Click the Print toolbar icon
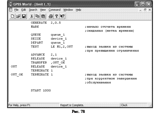 [x=51, y=16]
